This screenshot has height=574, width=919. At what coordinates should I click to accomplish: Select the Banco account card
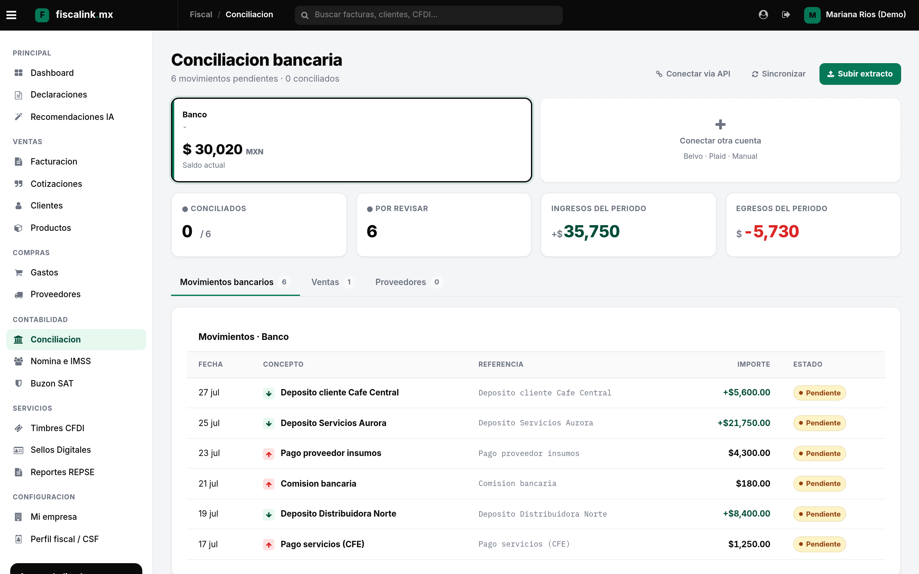point(352,140)
